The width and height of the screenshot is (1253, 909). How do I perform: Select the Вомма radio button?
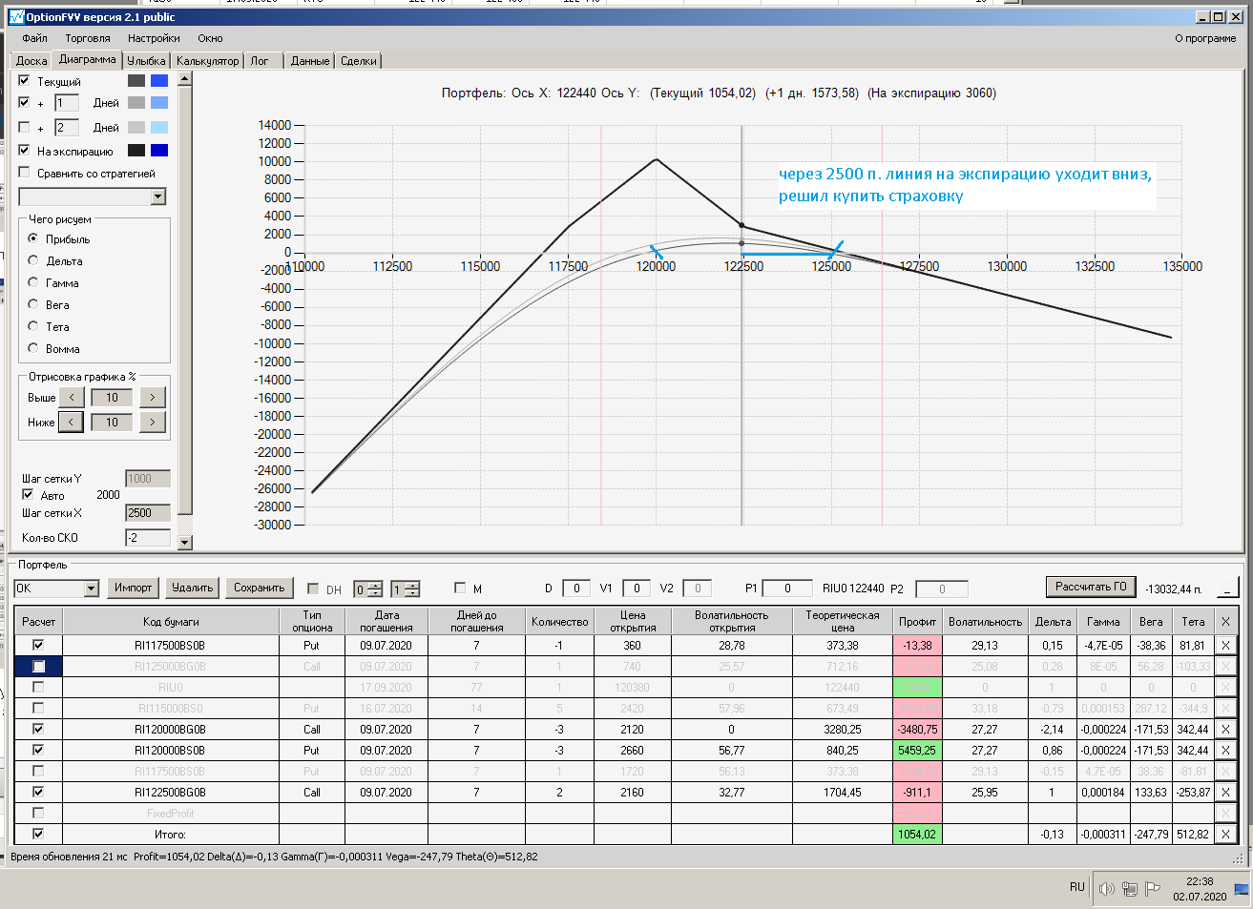pyautogui.click(x=33, y=348)
